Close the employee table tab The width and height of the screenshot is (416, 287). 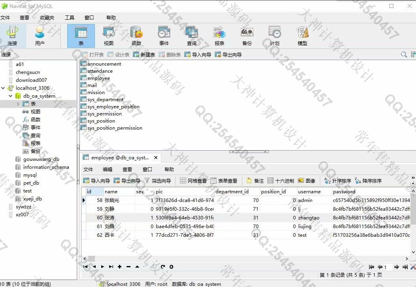pos(156,158)
